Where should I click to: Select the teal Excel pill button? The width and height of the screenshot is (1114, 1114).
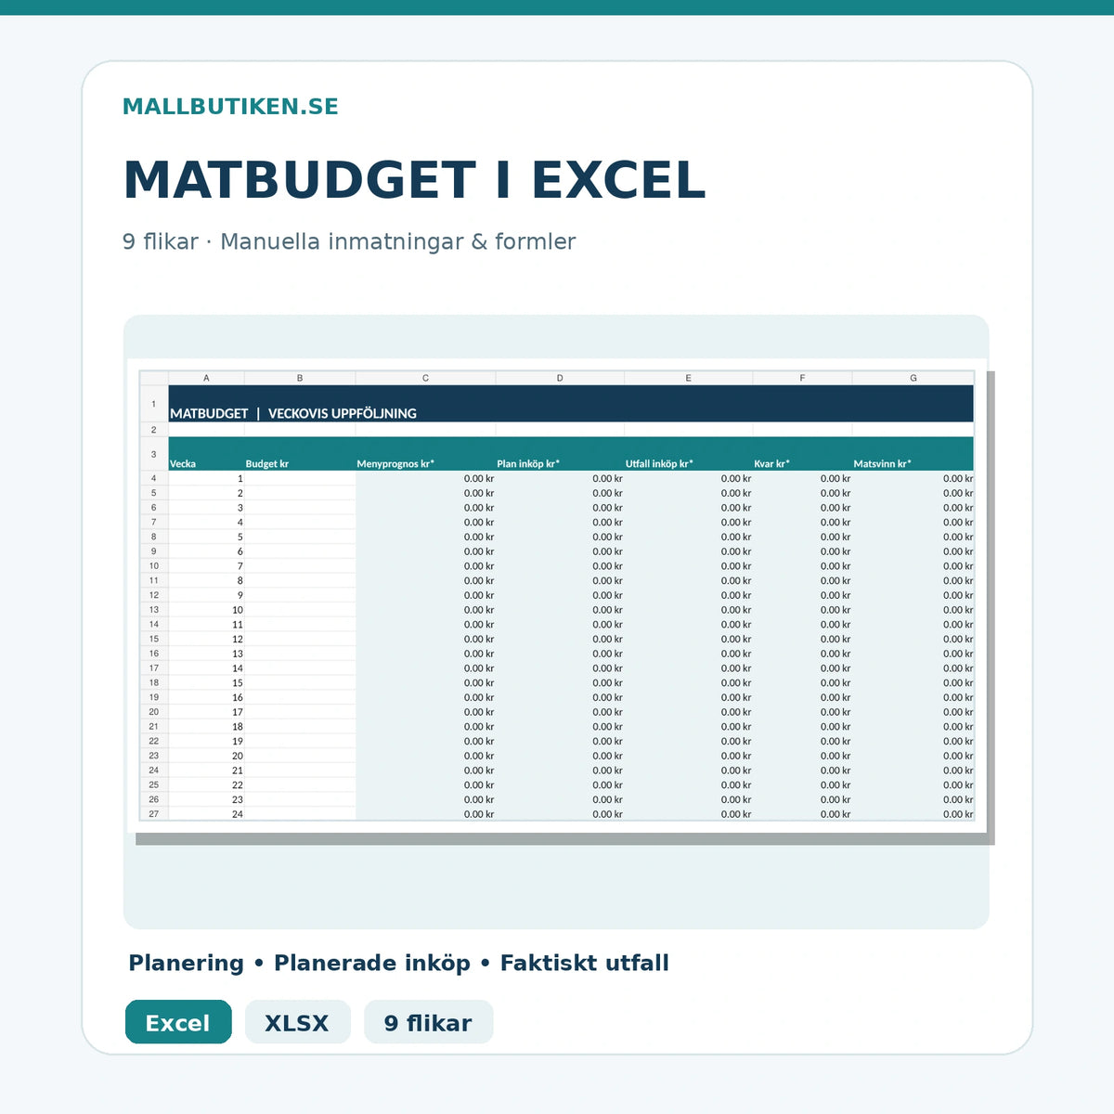(178, 1022)
